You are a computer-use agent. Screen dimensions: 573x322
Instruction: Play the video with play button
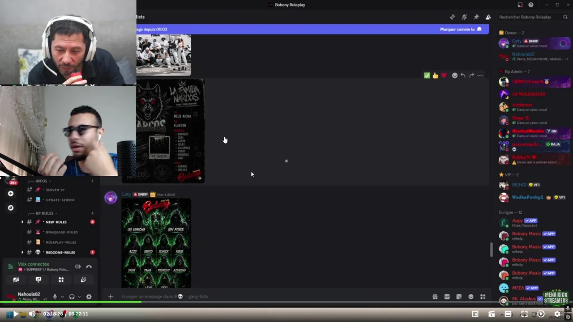coord(16,314)
